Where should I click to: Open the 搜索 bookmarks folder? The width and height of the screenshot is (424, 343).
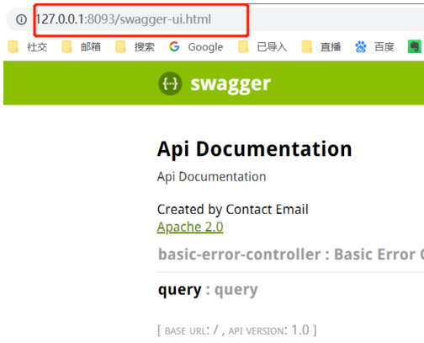pos(135,46)
